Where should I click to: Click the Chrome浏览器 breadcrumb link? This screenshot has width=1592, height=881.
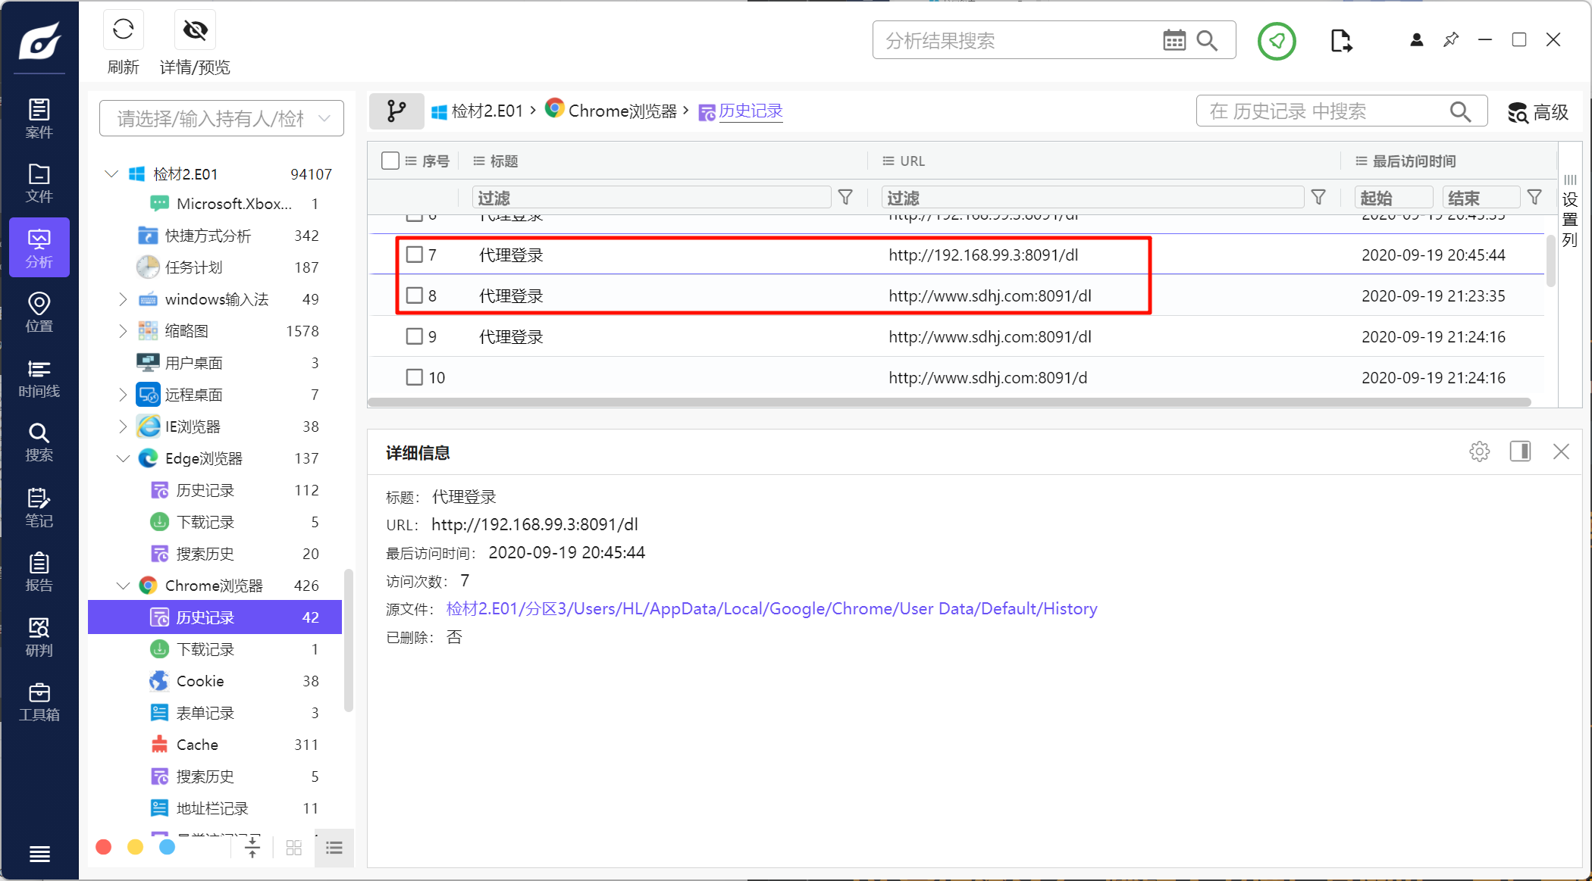click(622, 111)
